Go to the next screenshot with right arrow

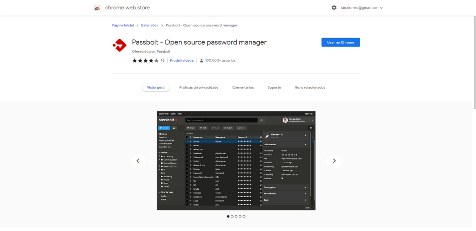point(334,160)
